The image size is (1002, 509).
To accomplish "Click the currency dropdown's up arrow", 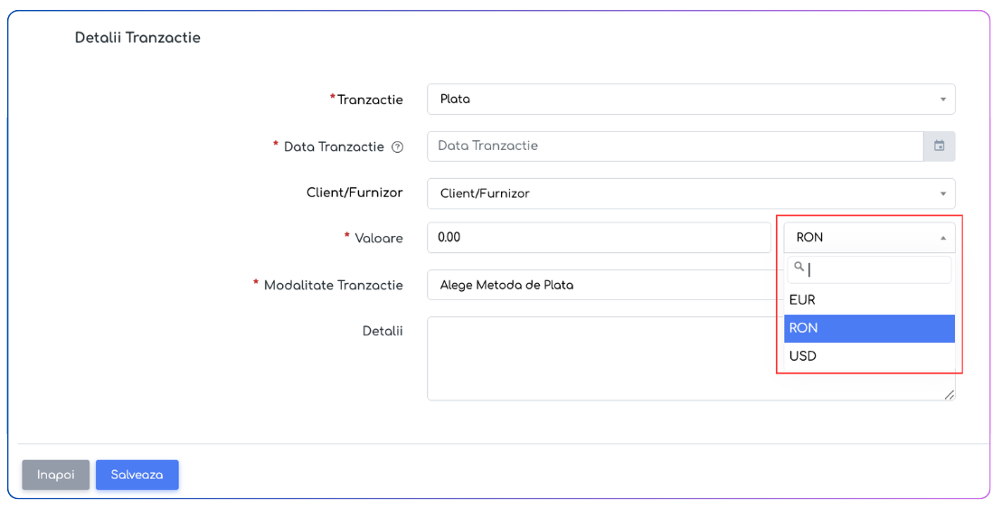I will point(942,238).
